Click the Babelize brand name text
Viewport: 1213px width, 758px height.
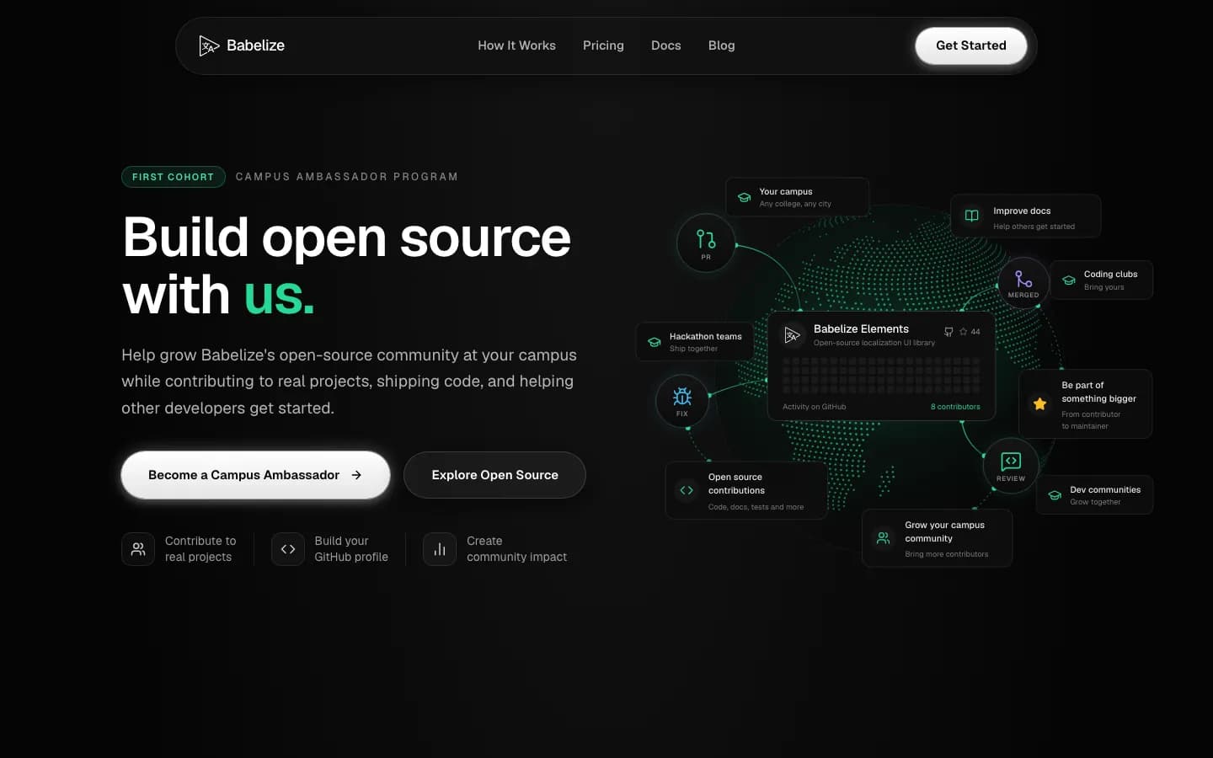[255, 45]
